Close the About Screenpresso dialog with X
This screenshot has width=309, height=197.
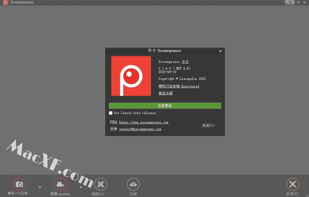220,51
